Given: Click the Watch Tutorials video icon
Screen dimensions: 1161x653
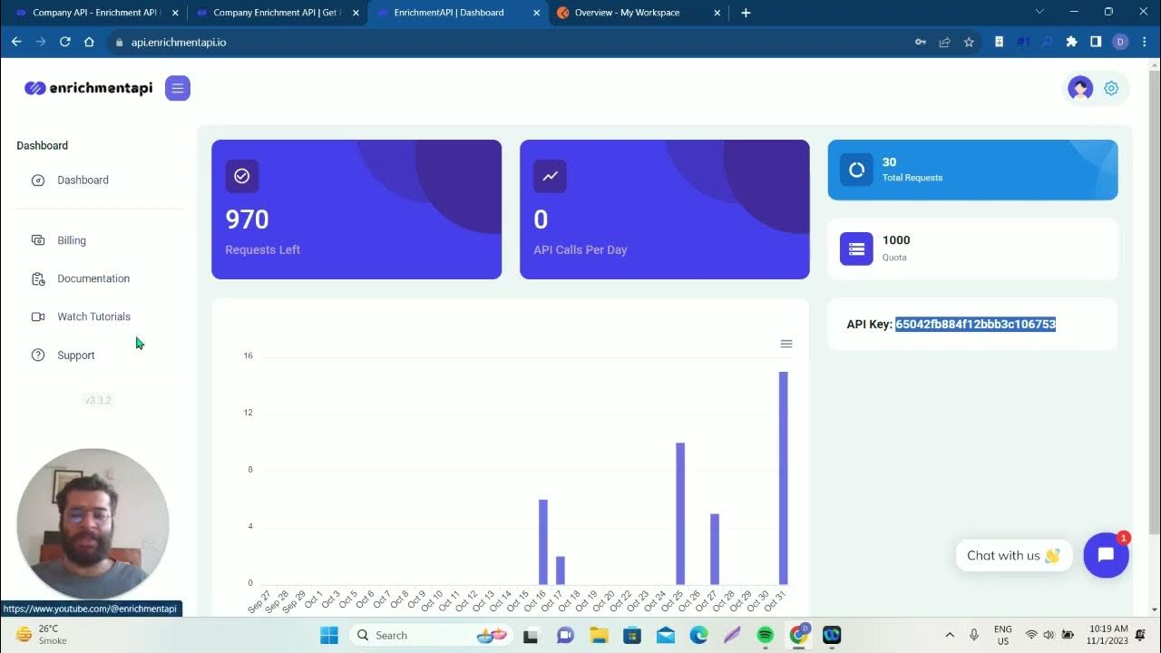Looking at the screenshot, I should [37, 316].
